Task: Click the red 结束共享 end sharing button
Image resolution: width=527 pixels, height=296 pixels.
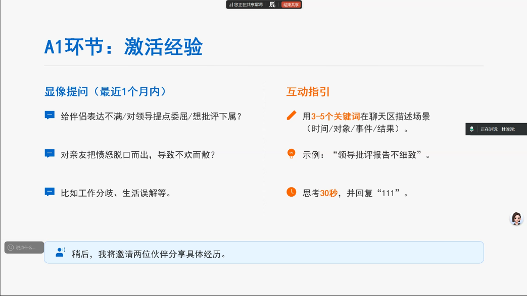Action: click(291, 5)
